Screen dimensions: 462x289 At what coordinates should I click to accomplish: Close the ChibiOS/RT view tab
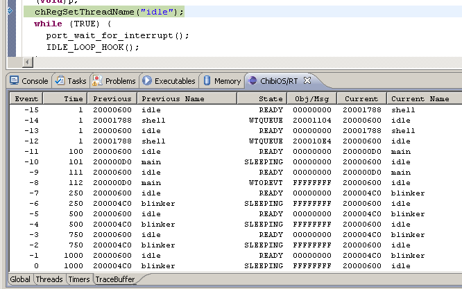pyautogui.click(x=307, y=80)
